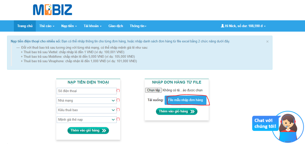Select the Mệnh giá thẻ nạp dropdown
Screen dimensions: 305x144
(x=86, y=120)
